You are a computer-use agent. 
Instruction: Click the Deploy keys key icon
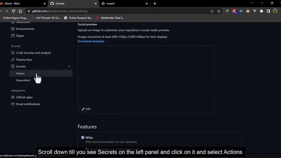(13, 60)
